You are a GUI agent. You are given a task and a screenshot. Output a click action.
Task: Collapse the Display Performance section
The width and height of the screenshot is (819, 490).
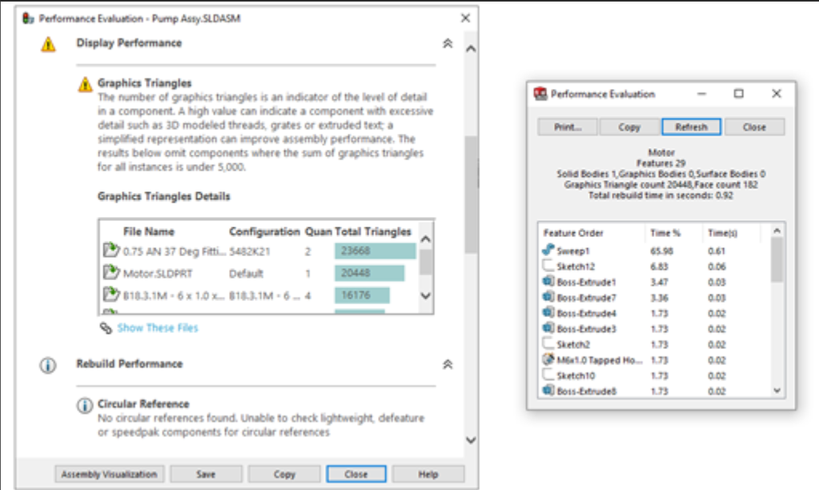tap(448, 43)
